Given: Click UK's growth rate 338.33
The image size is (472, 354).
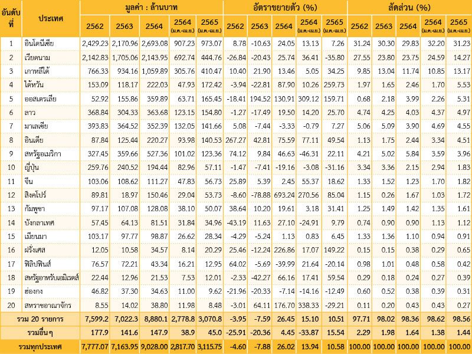Looking at the screenshot, I should pos(308,306).
